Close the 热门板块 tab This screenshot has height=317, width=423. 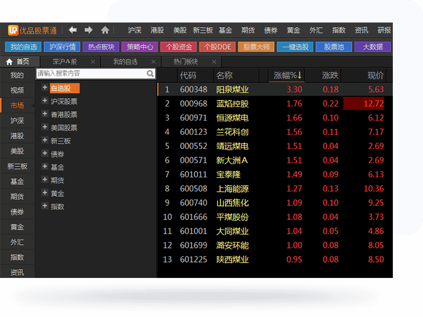pyautogui.click(x=214, y=62)
